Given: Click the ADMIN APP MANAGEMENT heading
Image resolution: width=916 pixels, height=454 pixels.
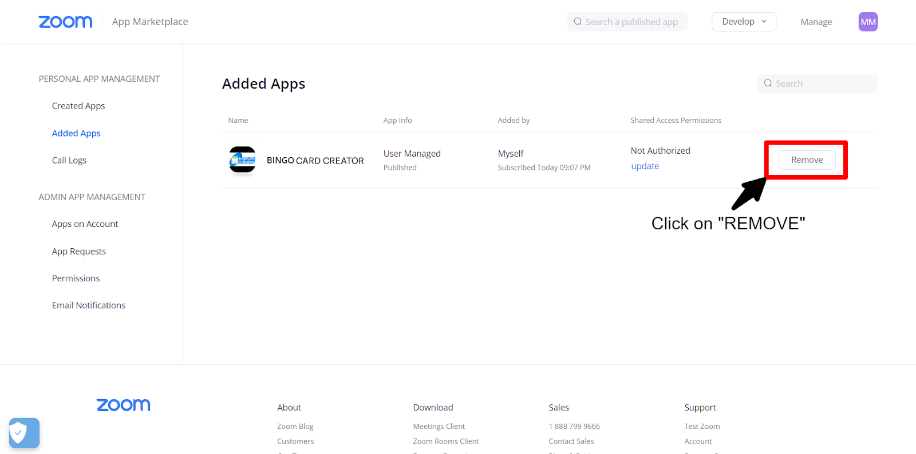Looking at the screenshot, I should click(x=92, y=197).
